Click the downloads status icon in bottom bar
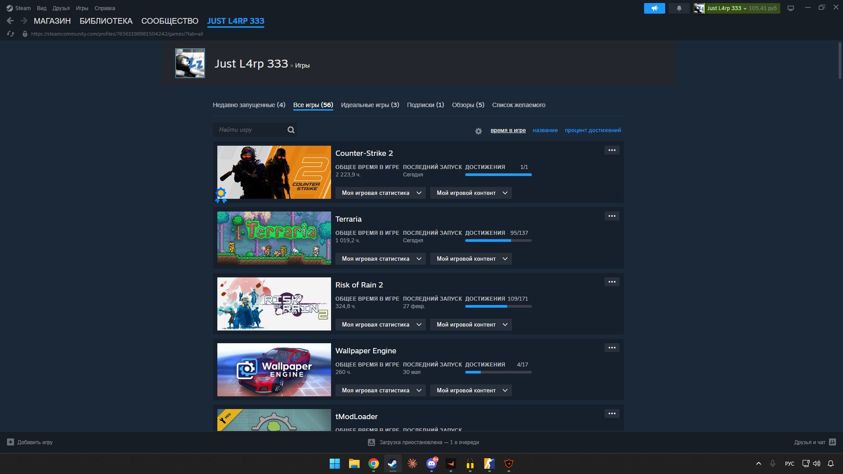This screenshot has height=474, width=843. click(x=371, y=442)
